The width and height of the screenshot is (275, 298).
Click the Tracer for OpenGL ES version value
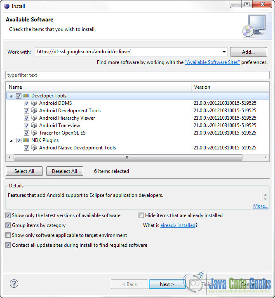[x=225, y=133]
